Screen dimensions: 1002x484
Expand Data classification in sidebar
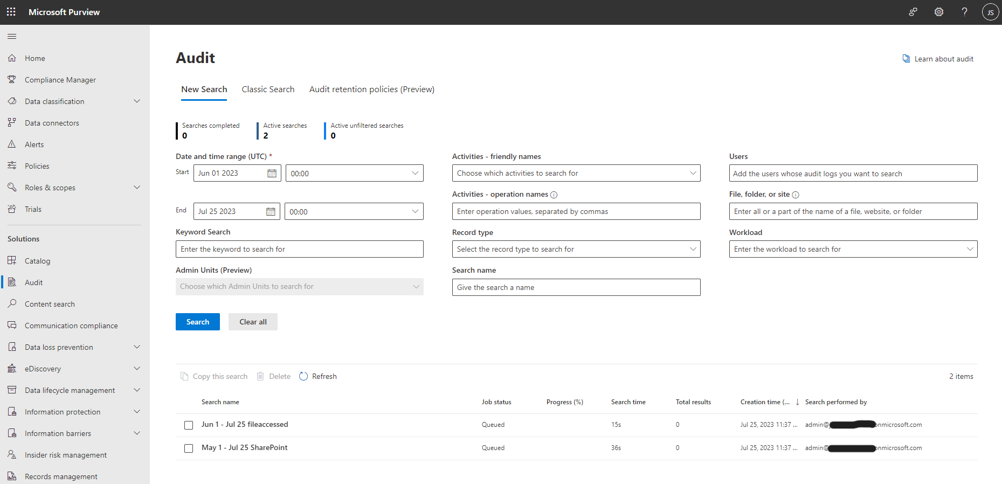click(x=137, y=101)
